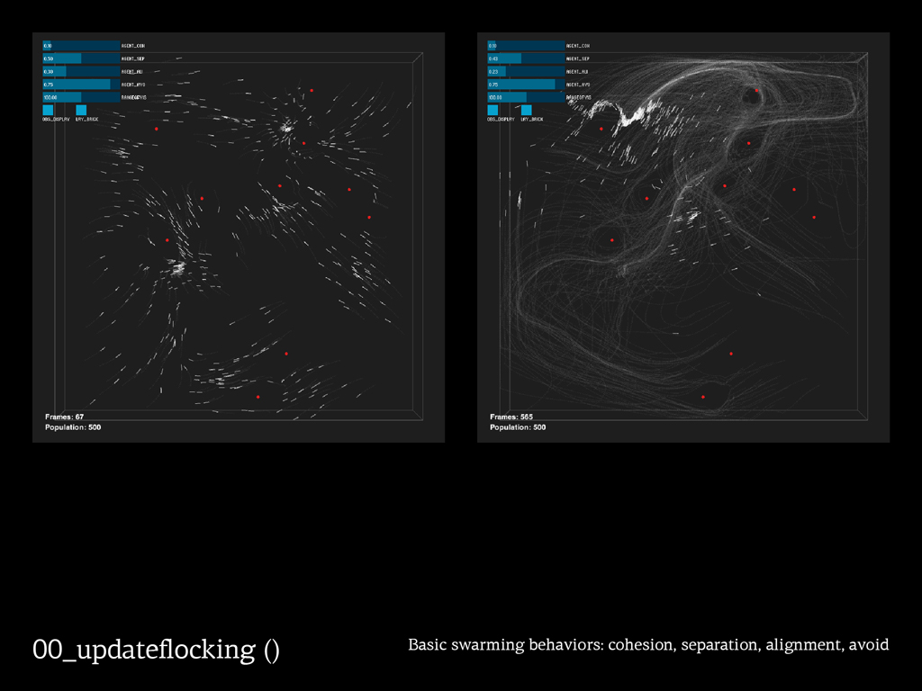Toggle the second square switch in the Frames 565 simulation

526,110
